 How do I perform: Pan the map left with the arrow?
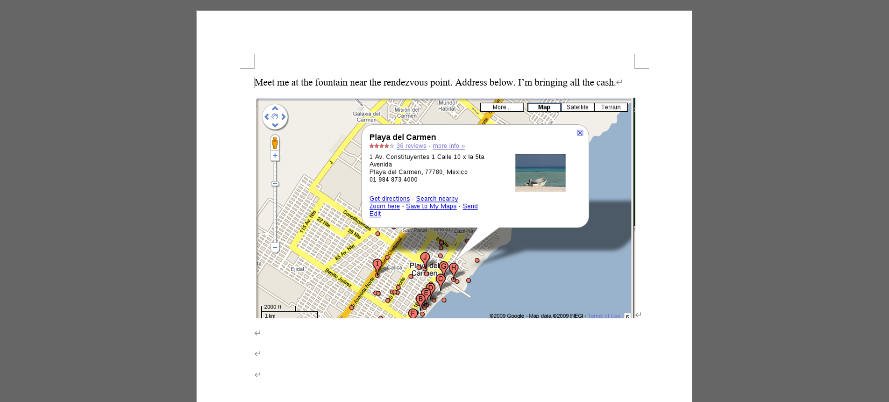pos(267,117)
